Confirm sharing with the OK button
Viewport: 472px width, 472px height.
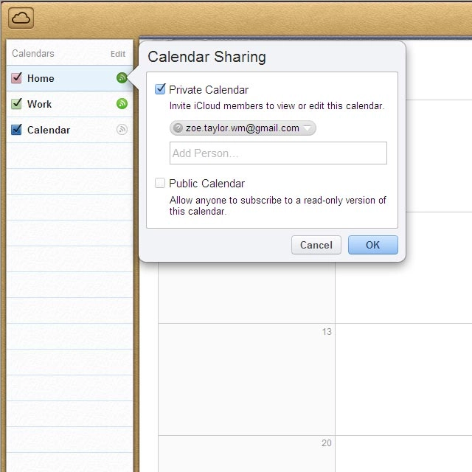[372, 245]
